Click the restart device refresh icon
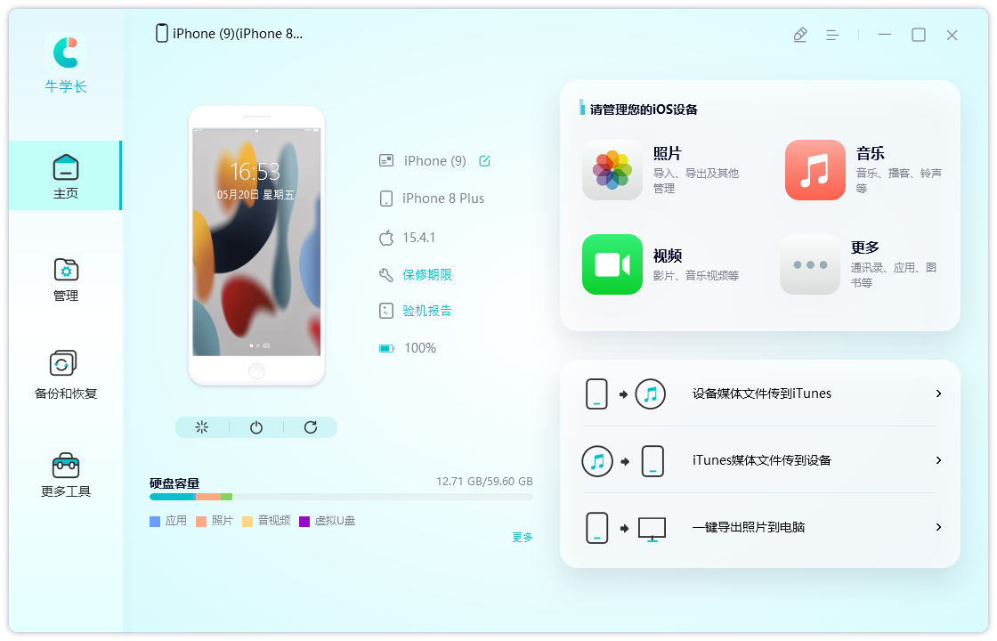Screen dimensions: 997x641 311,427
